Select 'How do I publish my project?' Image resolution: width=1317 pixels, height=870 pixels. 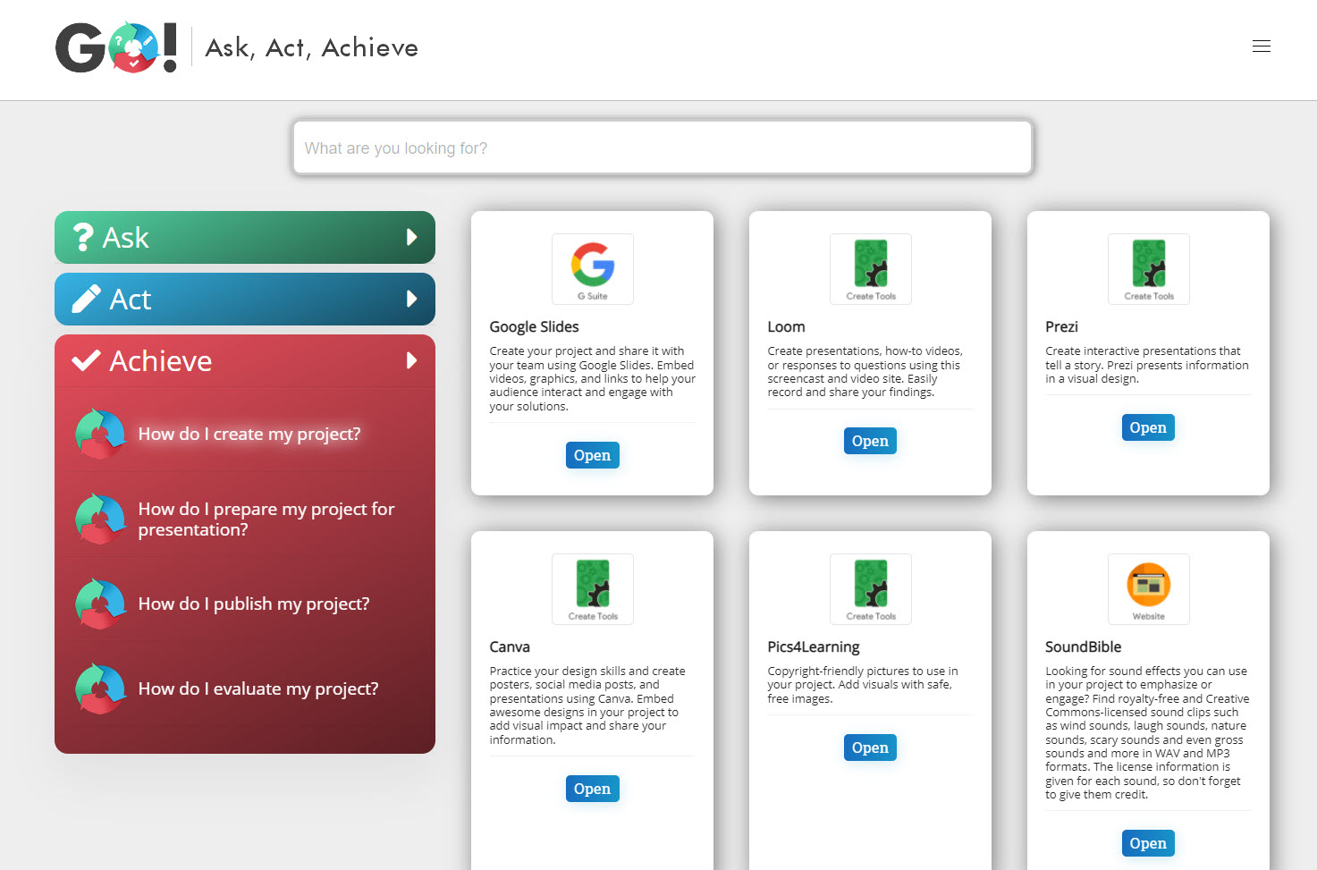(x=254, y=604)
